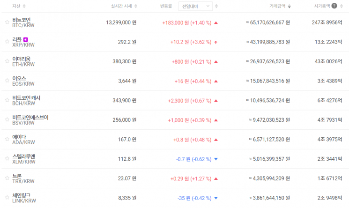Sort by 실시간 시세 column arrows
The height and width of the screenshot is (208, 349).
135,6
